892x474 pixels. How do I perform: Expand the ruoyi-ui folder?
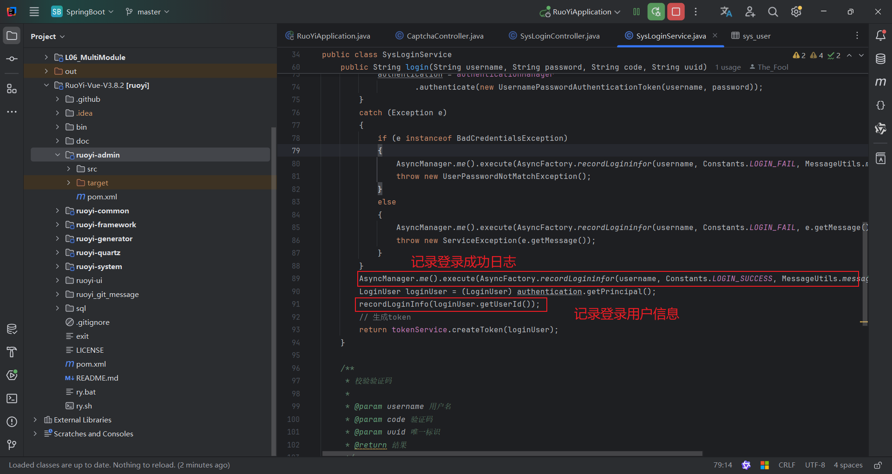coord(57,280)
